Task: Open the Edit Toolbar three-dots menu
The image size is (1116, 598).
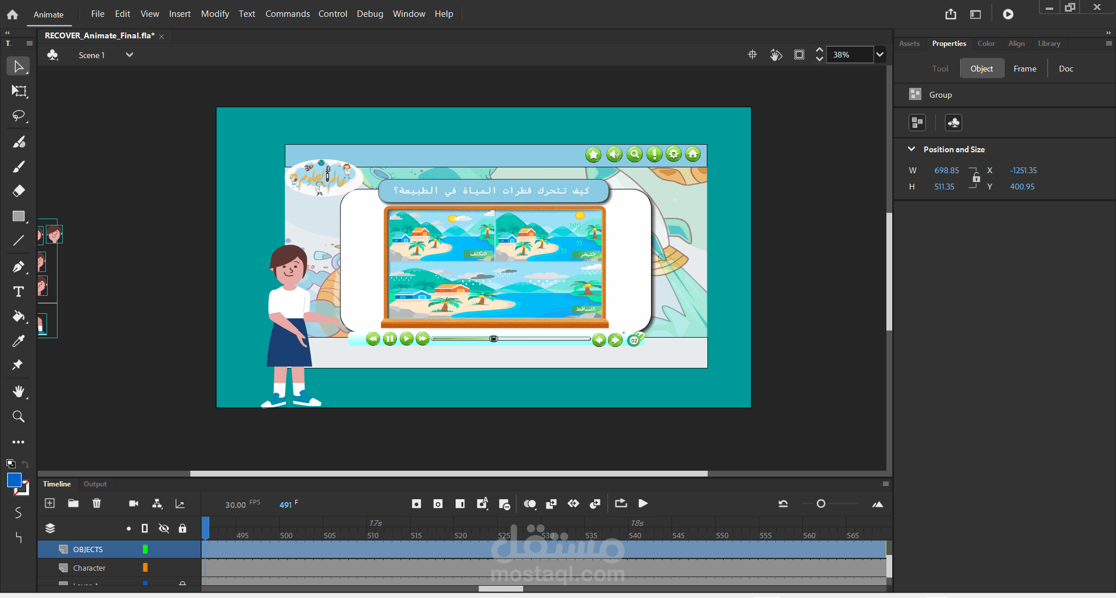Action: click(x=19, y=442)
